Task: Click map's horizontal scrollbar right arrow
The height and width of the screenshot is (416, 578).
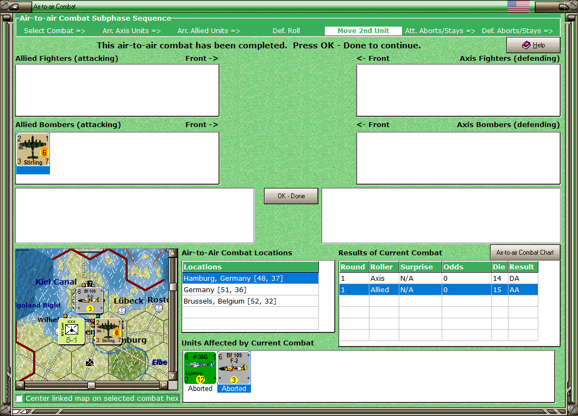Action: (164, 385)
